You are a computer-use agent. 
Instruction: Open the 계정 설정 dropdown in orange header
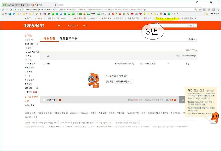pyautogui.click(x=72, y=25)
